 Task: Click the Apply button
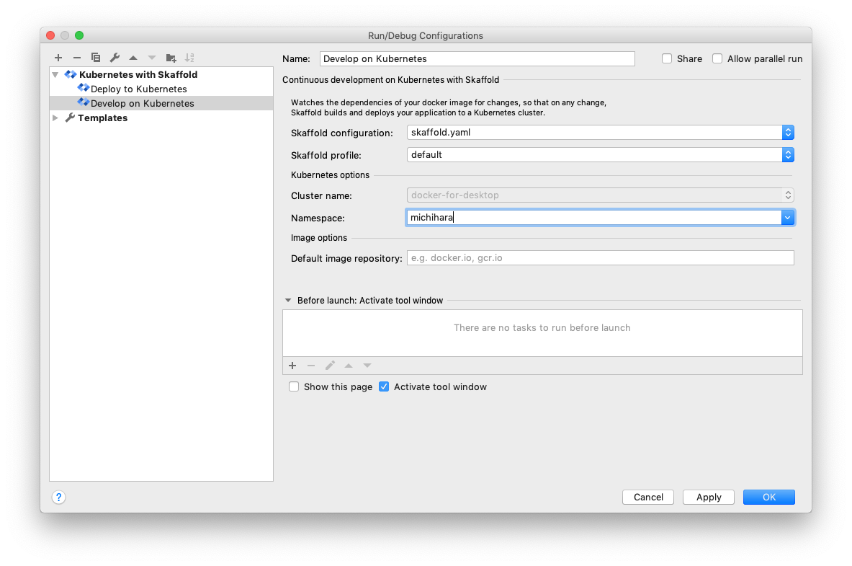point(708,497)
